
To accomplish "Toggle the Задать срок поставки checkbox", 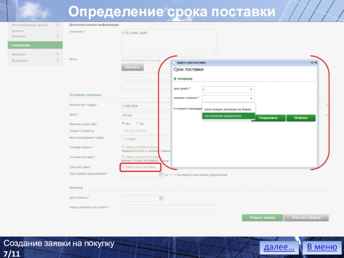I will pos(123,167).
